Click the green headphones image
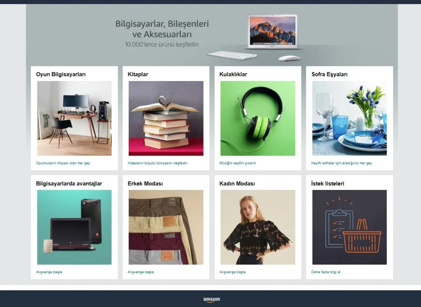 tap(258, 118)
